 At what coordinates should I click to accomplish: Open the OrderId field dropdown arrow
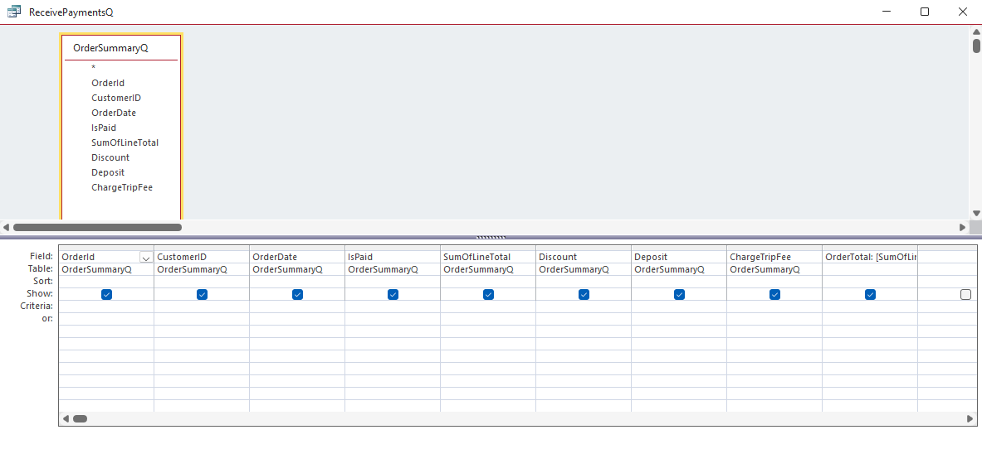(x=146, y=258)
